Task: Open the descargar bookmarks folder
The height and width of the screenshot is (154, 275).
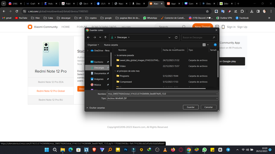Action: coord(64,18)
